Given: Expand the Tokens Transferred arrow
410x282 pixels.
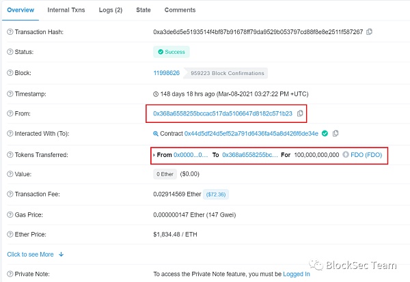Looking at the screenshot, I should (x=154, y=155).
